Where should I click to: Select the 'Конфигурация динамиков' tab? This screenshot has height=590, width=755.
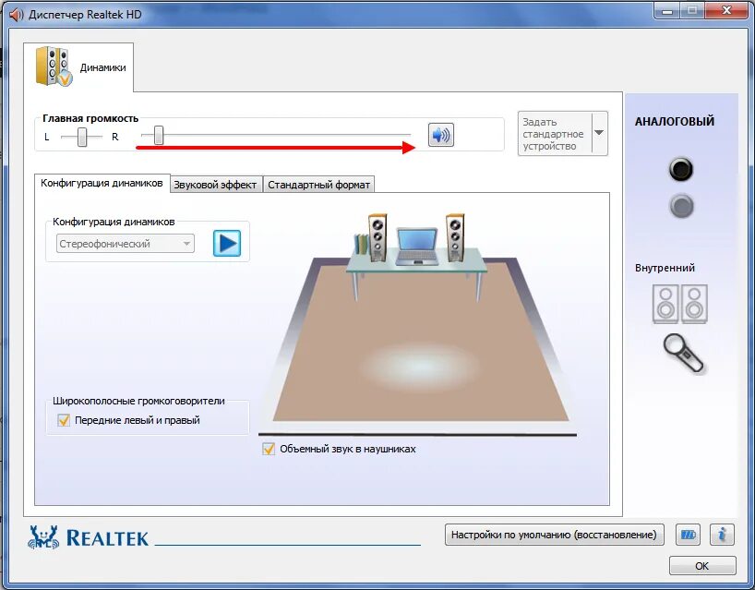click(x=102, y=183)
